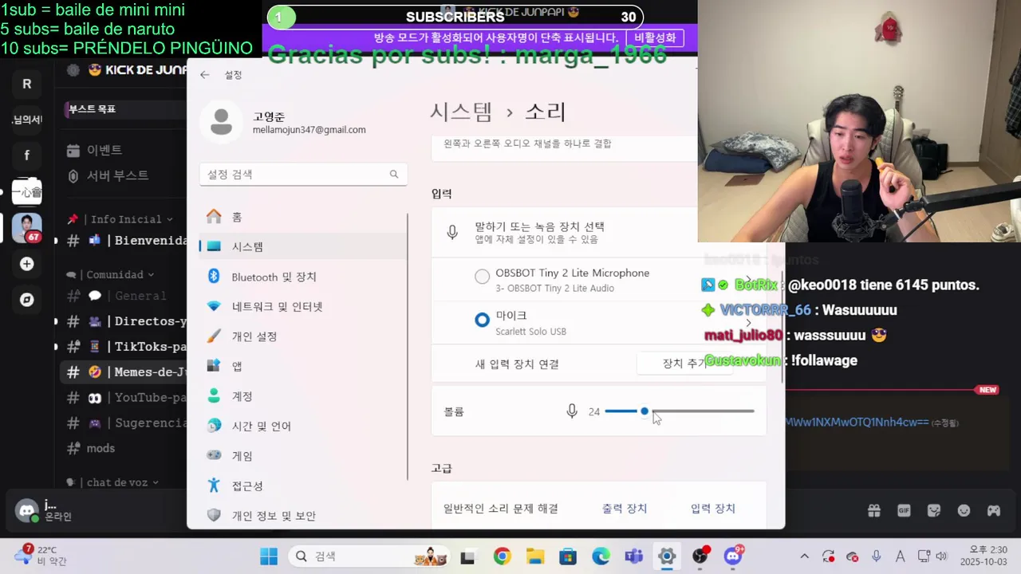
Task: Click the 개인 정보 shield icon
Action: click(x=214, y=515)
